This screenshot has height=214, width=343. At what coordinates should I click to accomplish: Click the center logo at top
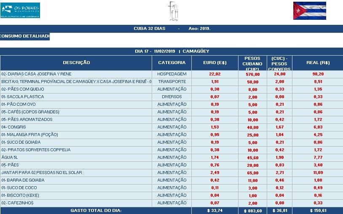click(174, 11)
